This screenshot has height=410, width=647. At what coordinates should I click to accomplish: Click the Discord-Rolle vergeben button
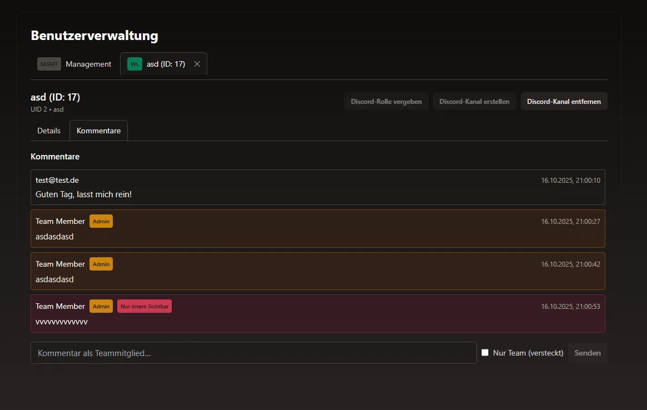386,102
